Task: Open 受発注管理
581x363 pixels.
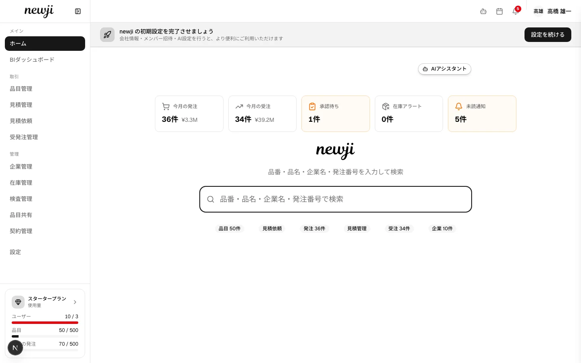Action: [x=45, y=137]
